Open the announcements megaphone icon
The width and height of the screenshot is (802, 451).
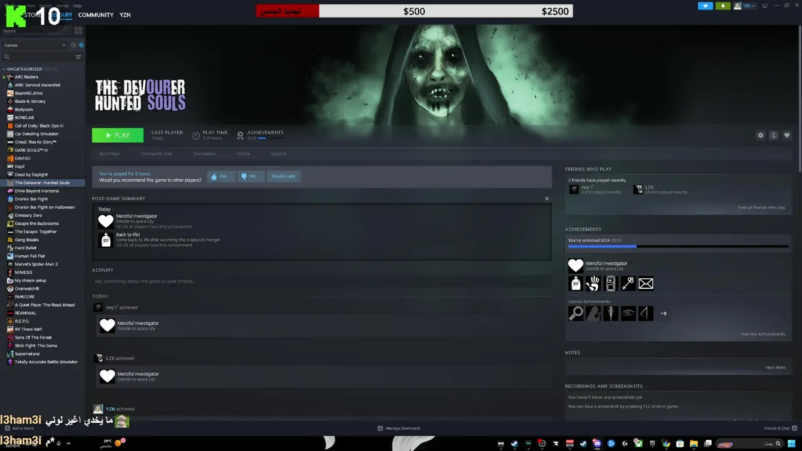(x=706, y=6)
